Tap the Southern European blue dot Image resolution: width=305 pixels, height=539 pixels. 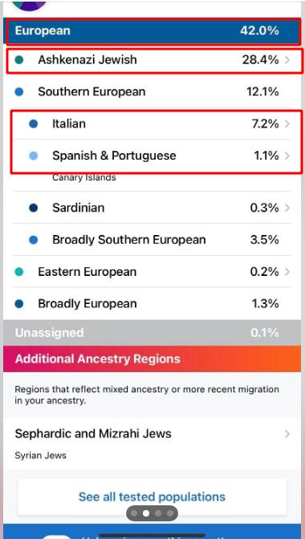pos(19,91)
